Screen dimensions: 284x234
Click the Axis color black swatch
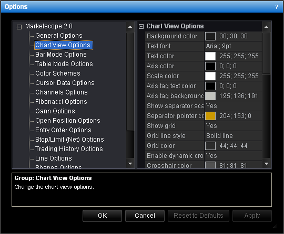[x=210, y=66]
